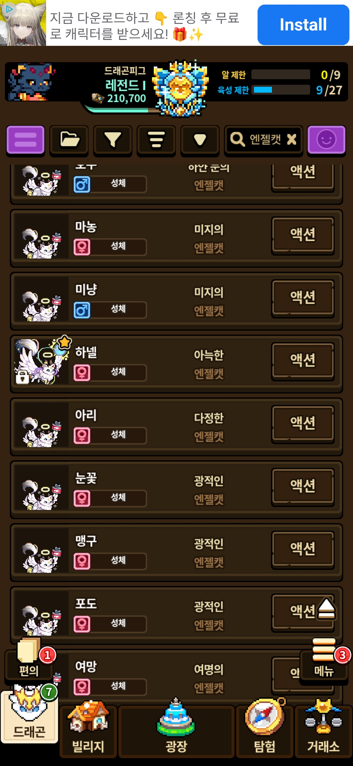Viewport: 353px width, 766px height.
Task: Open the funnel filter icon
Action: (x=112, y=140)
